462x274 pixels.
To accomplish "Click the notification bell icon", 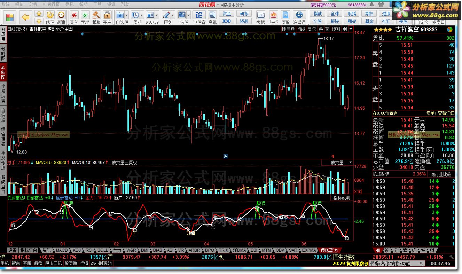I will pyautogui.click(x=372, y=5).
